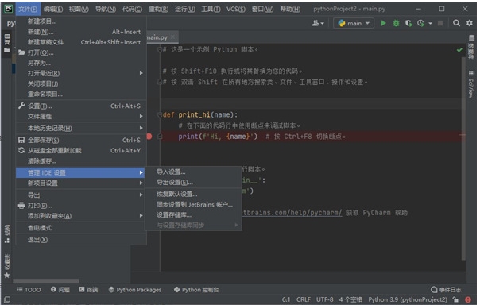Open the profiler run icon
This screenshot has height=305, width=480.
tap(421, 23)
